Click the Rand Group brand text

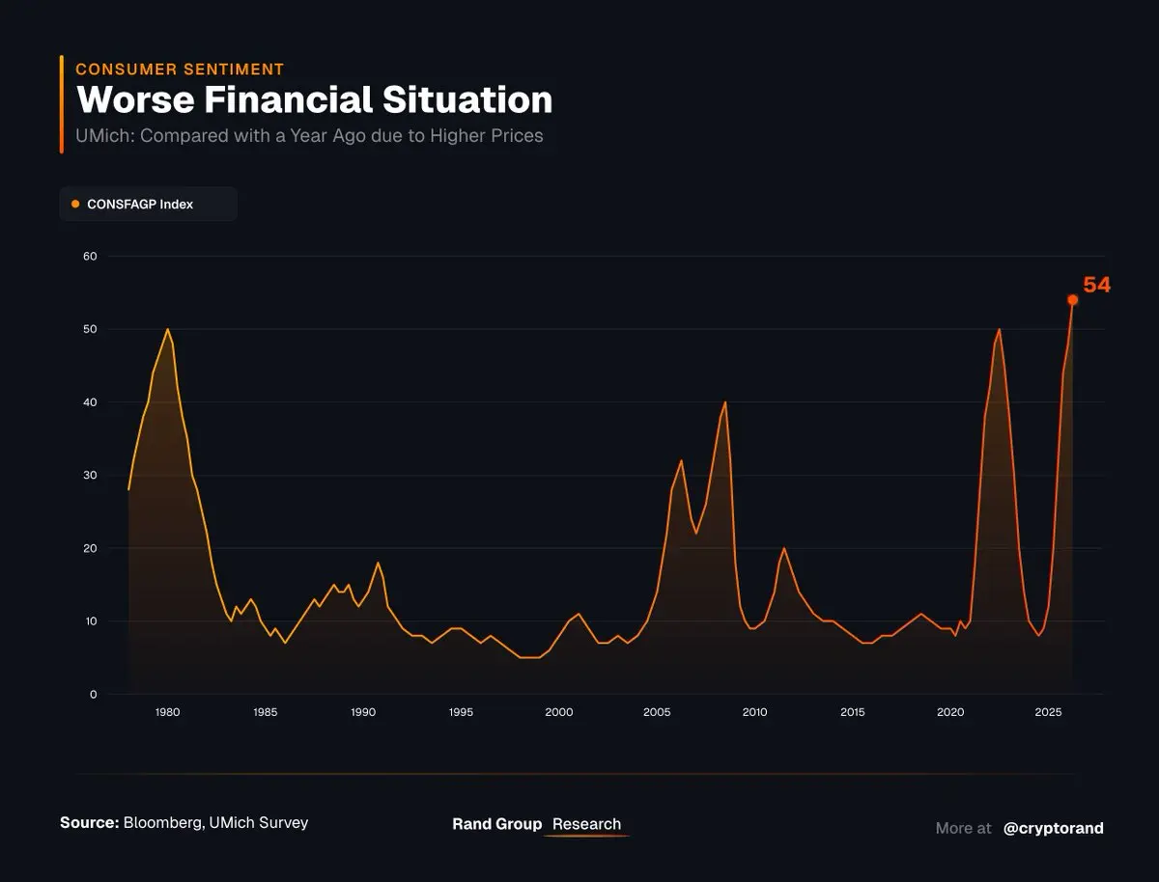click(496, 824)
